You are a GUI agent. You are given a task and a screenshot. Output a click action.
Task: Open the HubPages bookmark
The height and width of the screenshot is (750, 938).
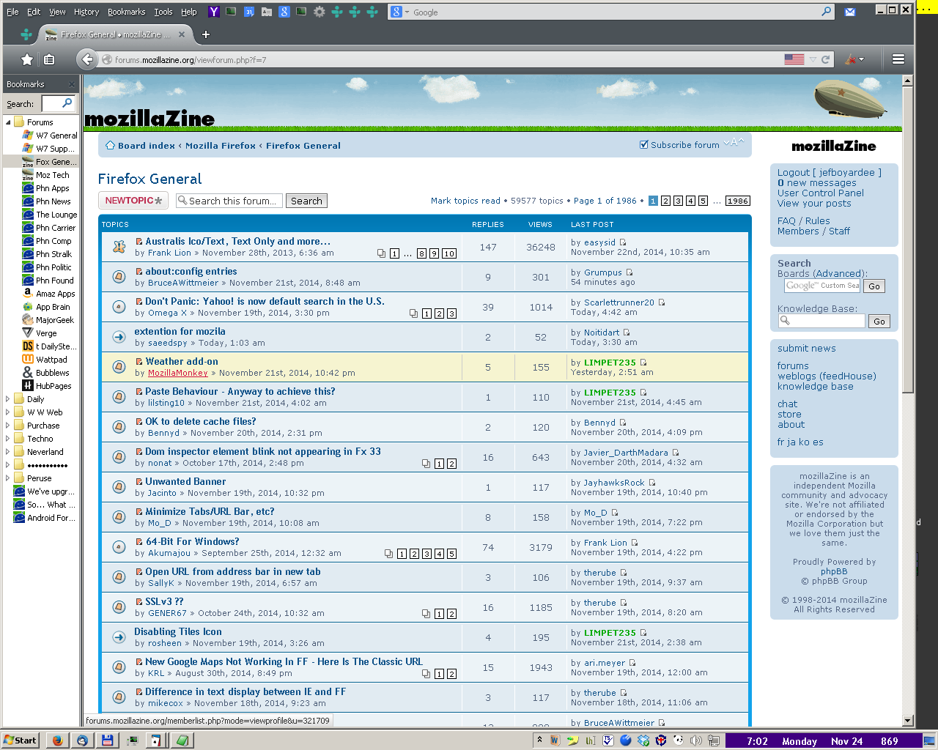pyautogui.click(x=53, y=386)
